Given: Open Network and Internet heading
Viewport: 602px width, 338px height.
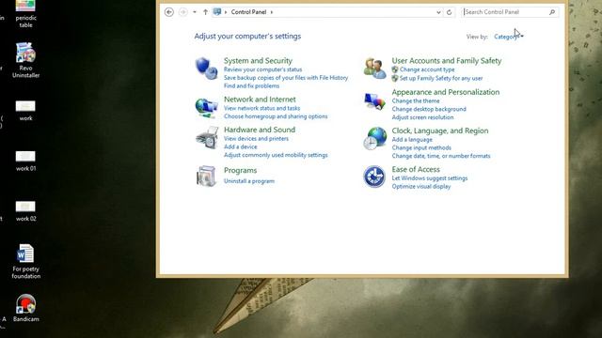Looking at the screenshot, I should point(260,100).
